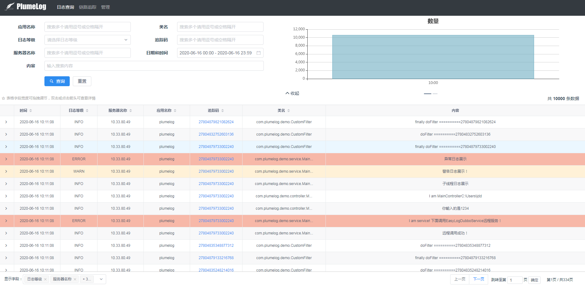This screenshot has height=286, width=585.
Task: Click the blue bar in 数量 chart
Action: [433, 57]
